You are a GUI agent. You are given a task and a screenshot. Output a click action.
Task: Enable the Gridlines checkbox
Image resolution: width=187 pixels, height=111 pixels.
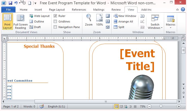point(55,21)
